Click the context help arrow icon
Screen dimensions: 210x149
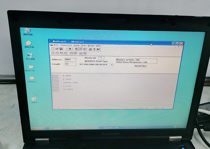click(98, 49)
